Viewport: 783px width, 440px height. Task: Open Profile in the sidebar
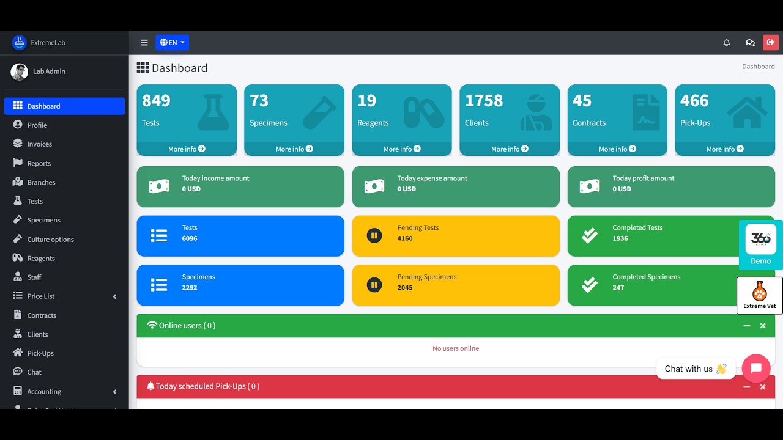tap(64, 125)
